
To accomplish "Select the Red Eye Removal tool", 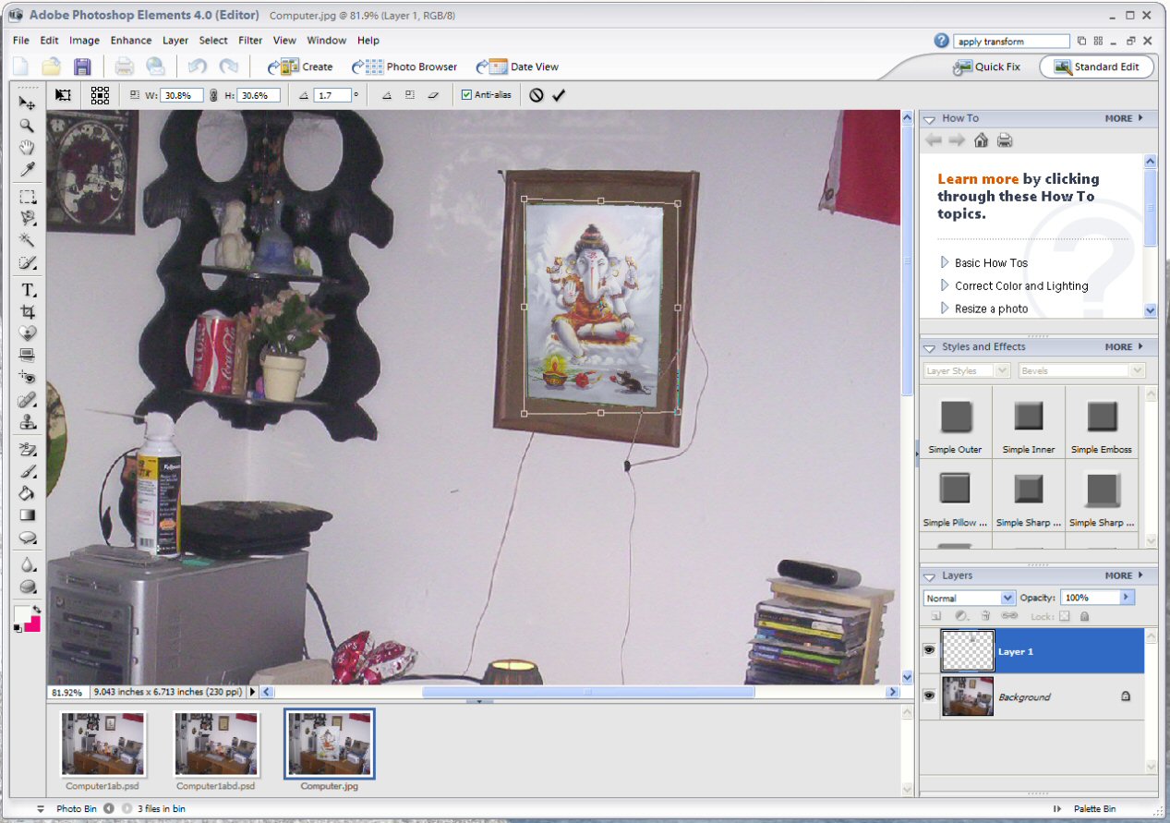I will (28, 378).
